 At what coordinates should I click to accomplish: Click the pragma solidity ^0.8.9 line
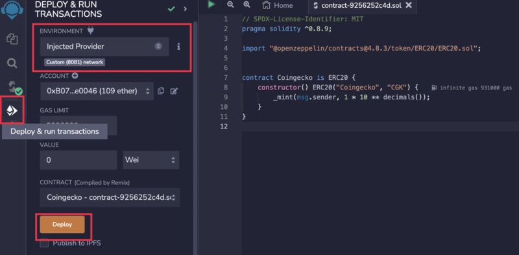point(287,29)
